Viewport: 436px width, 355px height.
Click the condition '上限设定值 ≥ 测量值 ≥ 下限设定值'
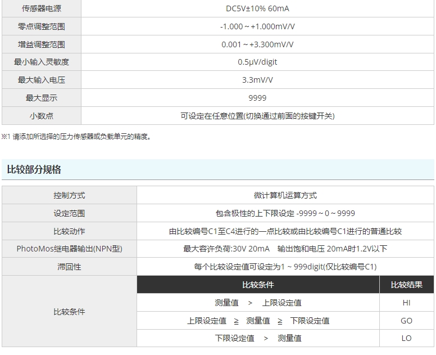click(x=258, y=321)
